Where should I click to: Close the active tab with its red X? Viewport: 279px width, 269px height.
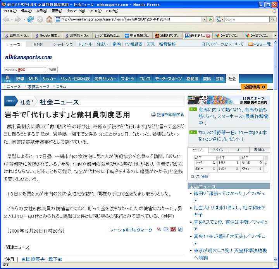click(208, 36)
